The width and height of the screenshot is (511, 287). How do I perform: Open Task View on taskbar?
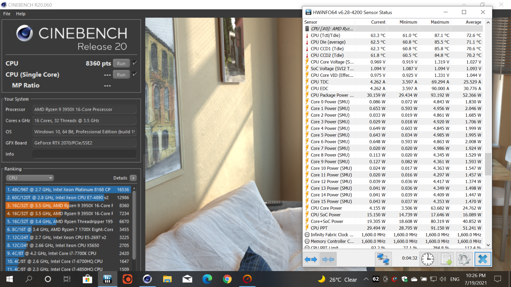point(67,279)
